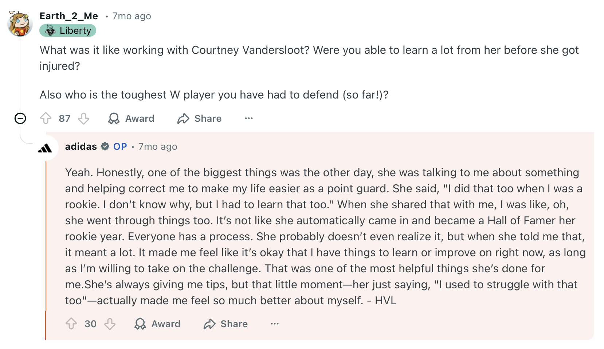The image size is (604, 349).
Task: Click the adidas verified checkmark badge
Action: point(105,147)
